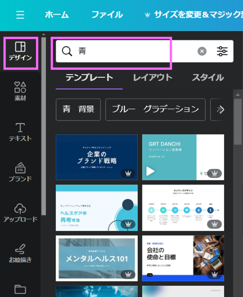Image resolution: width=243 pixels, height=297 pixels.
Task: Switch to the スタイル tab
Action: click(208, 78)
